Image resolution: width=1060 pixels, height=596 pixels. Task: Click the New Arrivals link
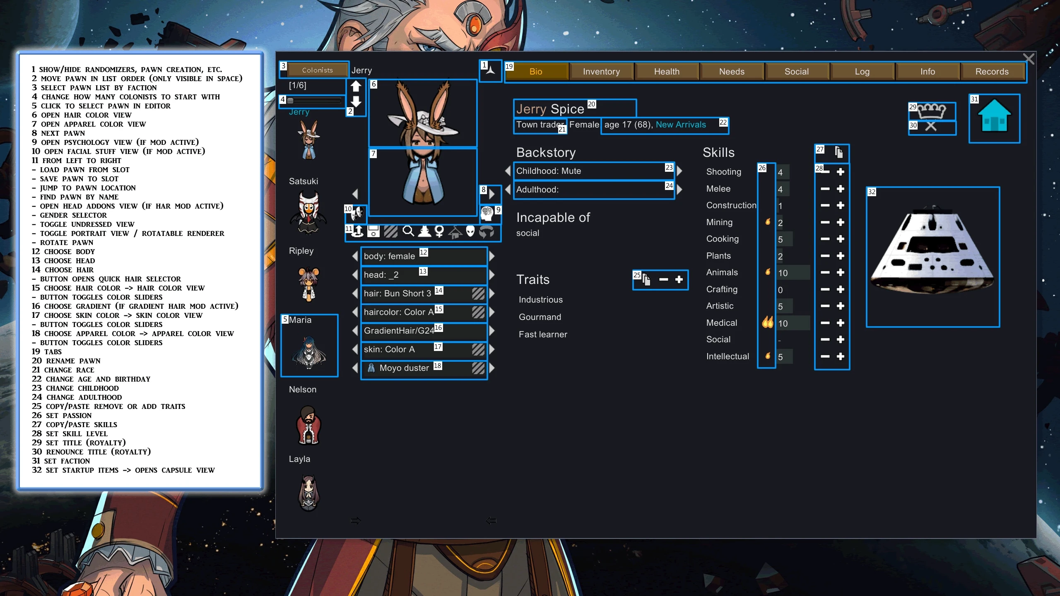681,125
